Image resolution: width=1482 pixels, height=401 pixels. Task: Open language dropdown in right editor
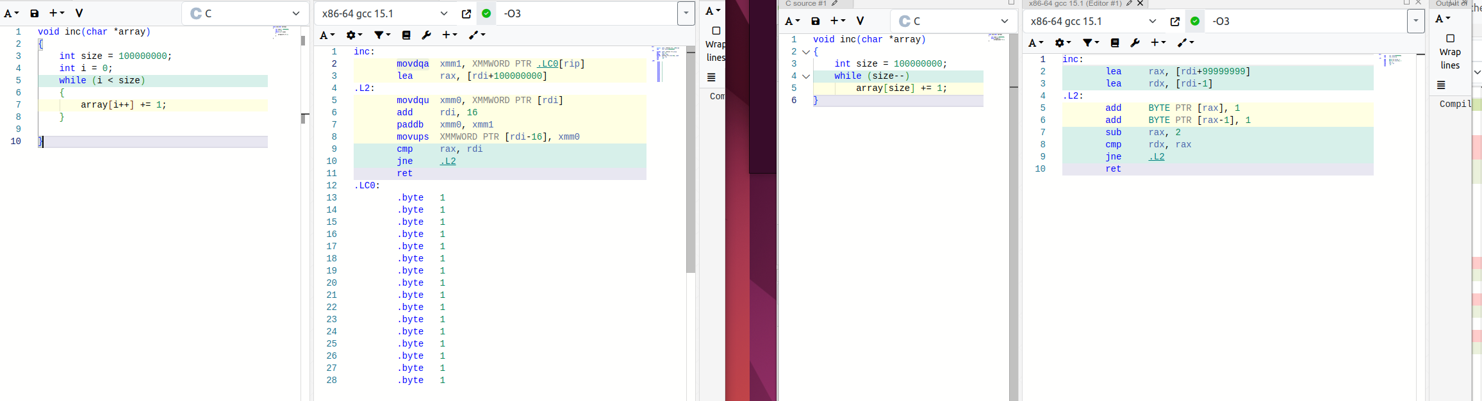pyautogui.click(x=953, y=21)
